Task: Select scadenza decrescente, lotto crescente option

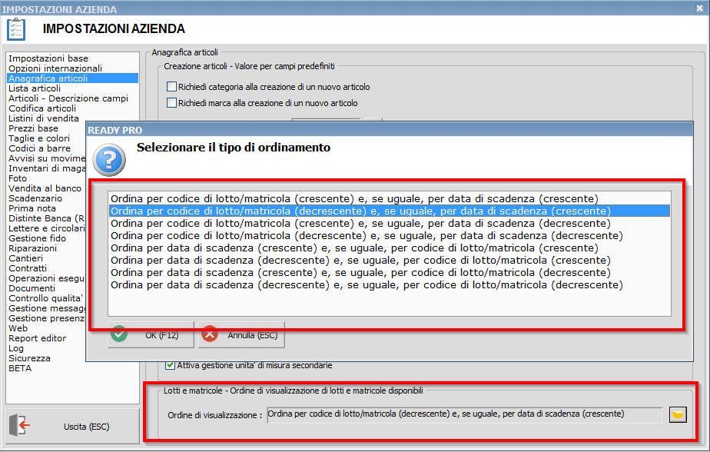Action: [389, 260]
